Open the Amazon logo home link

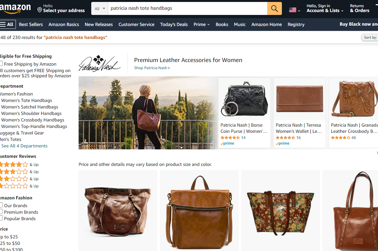point(15,8)
